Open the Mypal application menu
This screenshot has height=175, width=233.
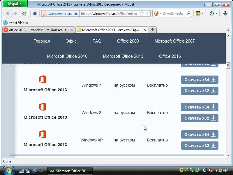[x=15, y=4]
